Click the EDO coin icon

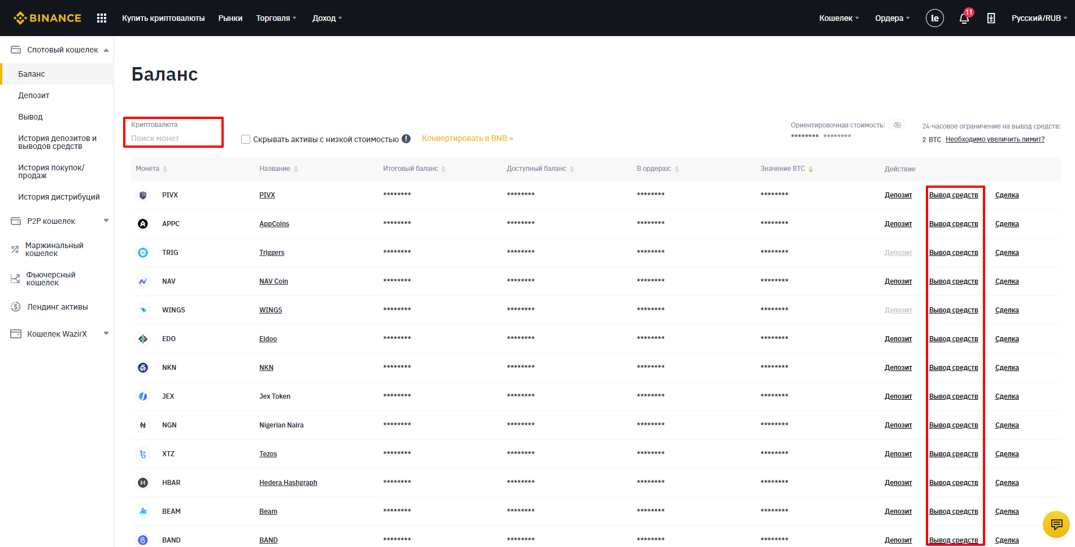[143, 339]
